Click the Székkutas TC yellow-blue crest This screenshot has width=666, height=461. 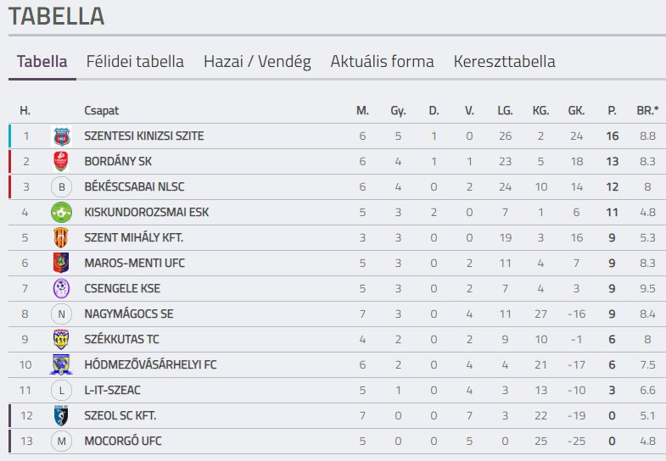62,339
